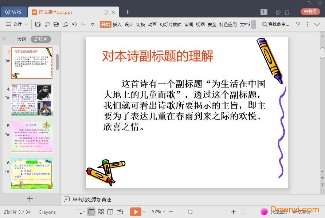The width and height of the screenshot is (325, 218).
Task: Click 单击此处添加备注 to add notes
Action: pos(91,199)
